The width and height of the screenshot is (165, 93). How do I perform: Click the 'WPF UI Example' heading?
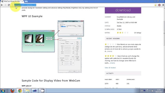32,16
